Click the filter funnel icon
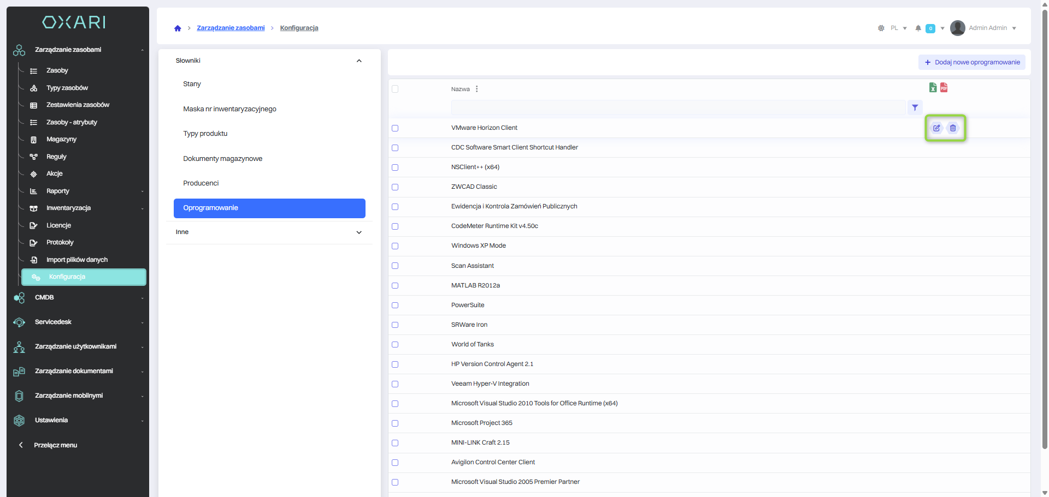 (915, 107)
